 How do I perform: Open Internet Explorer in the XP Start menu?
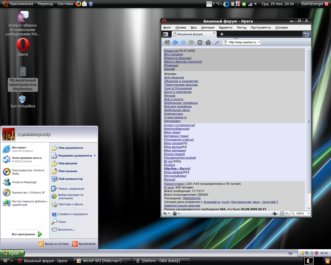[18, 149]
